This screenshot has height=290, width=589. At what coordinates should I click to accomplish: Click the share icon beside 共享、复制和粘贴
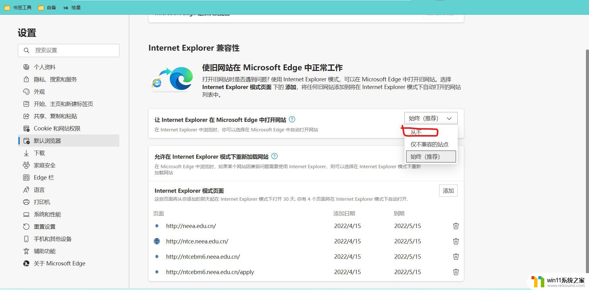coord(26,116)
